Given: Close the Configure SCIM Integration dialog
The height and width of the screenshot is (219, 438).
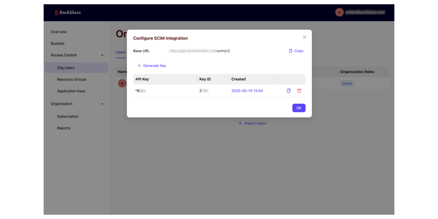Looking at the screenshot, I should click(x=305, y=37).
